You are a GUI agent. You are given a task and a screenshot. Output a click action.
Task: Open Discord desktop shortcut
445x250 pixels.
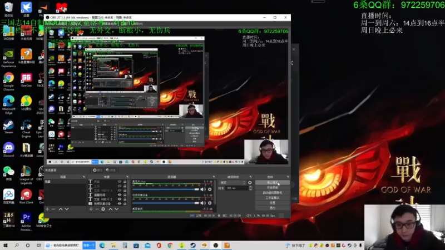click(8, 149)
